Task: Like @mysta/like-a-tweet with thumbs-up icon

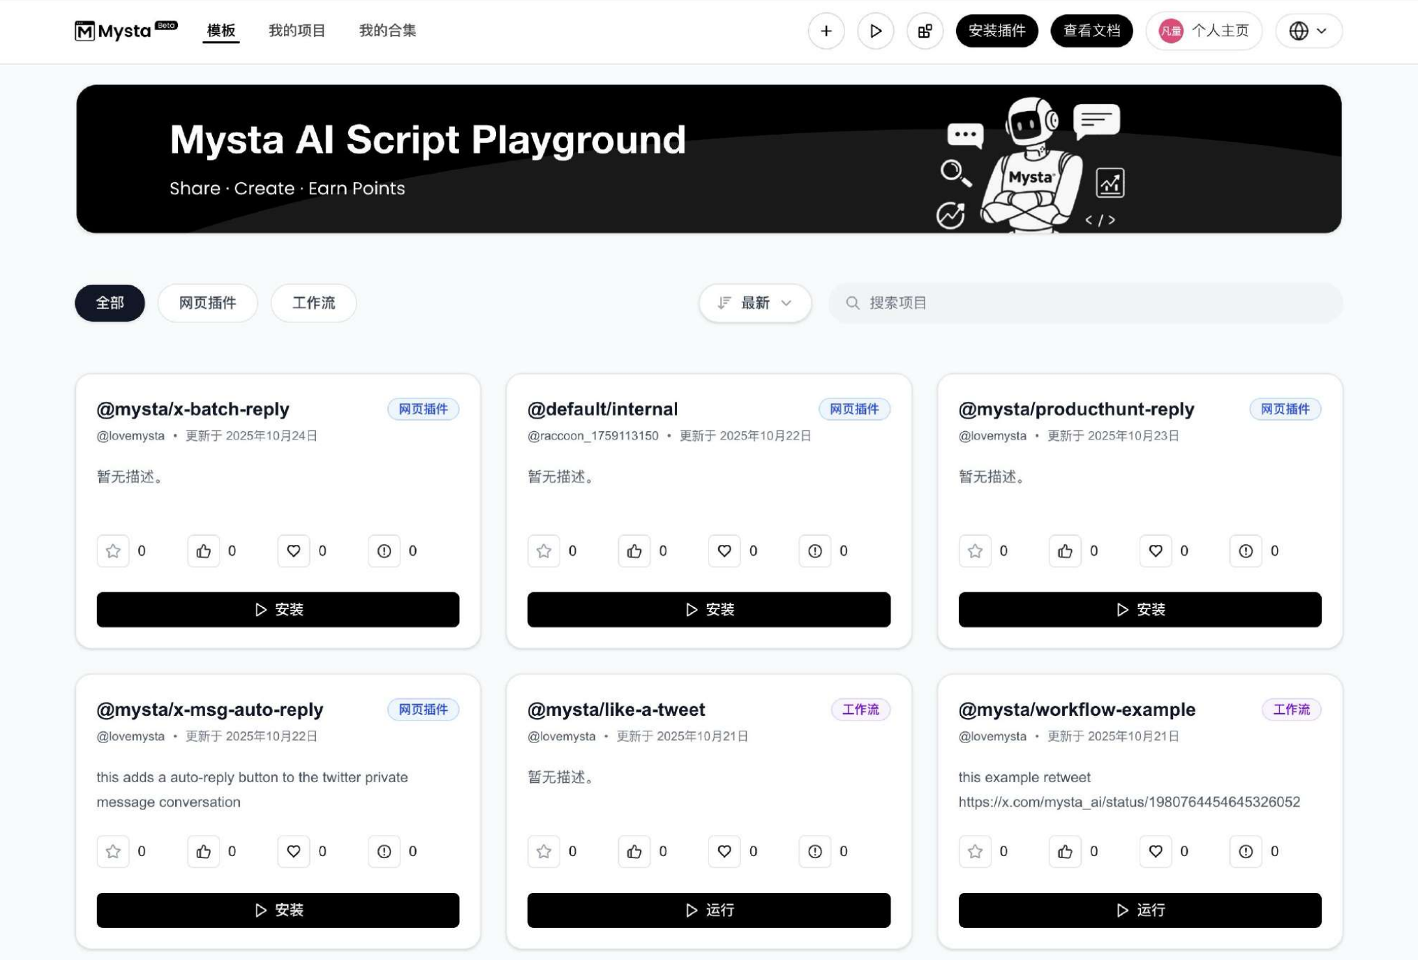Action: click(x=634, y=851)
